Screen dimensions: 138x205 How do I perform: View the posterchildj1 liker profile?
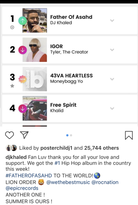[56, 148]
